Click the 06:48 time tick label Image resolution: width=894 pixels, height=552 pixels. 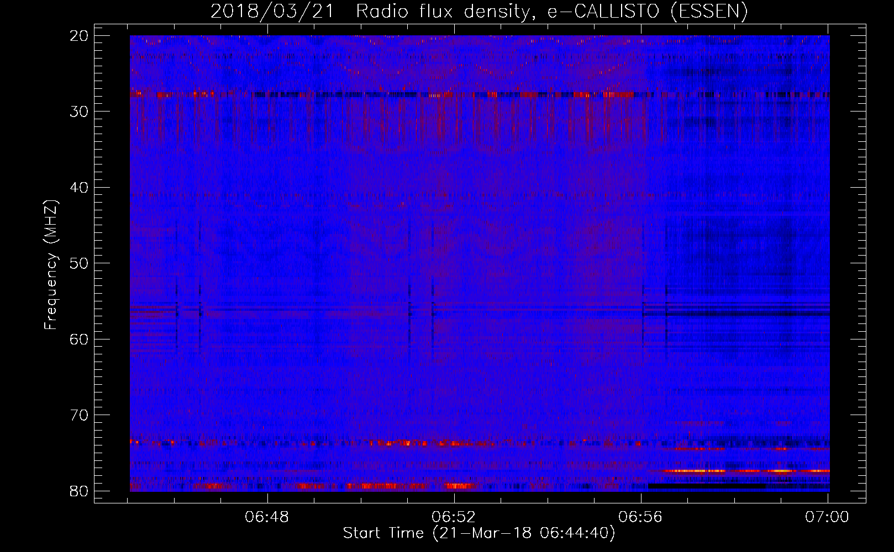[x=267, y=517]
